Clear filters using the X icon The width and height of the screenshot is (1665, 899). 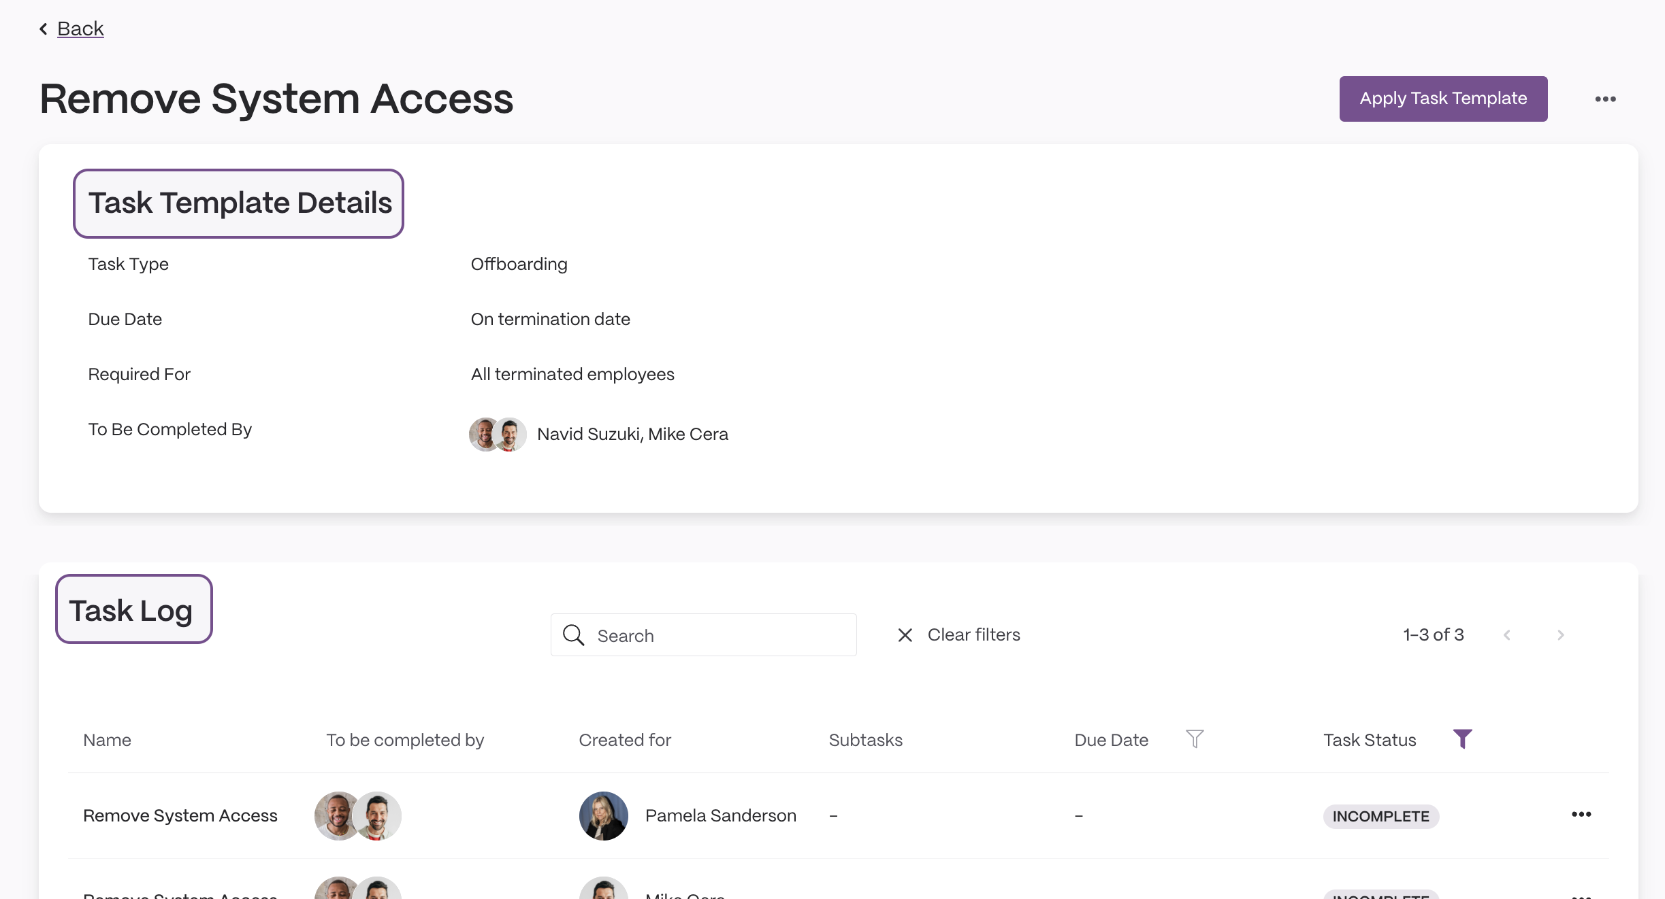click(905, 635)
